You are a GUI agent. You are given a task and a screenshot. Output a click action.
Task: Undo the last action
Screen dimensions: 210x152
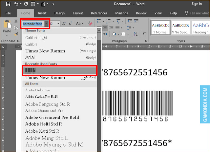(x=16, y=4)
